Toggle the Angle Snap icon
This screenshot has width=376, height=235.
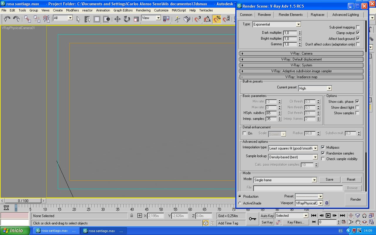(x=207, y=19)
